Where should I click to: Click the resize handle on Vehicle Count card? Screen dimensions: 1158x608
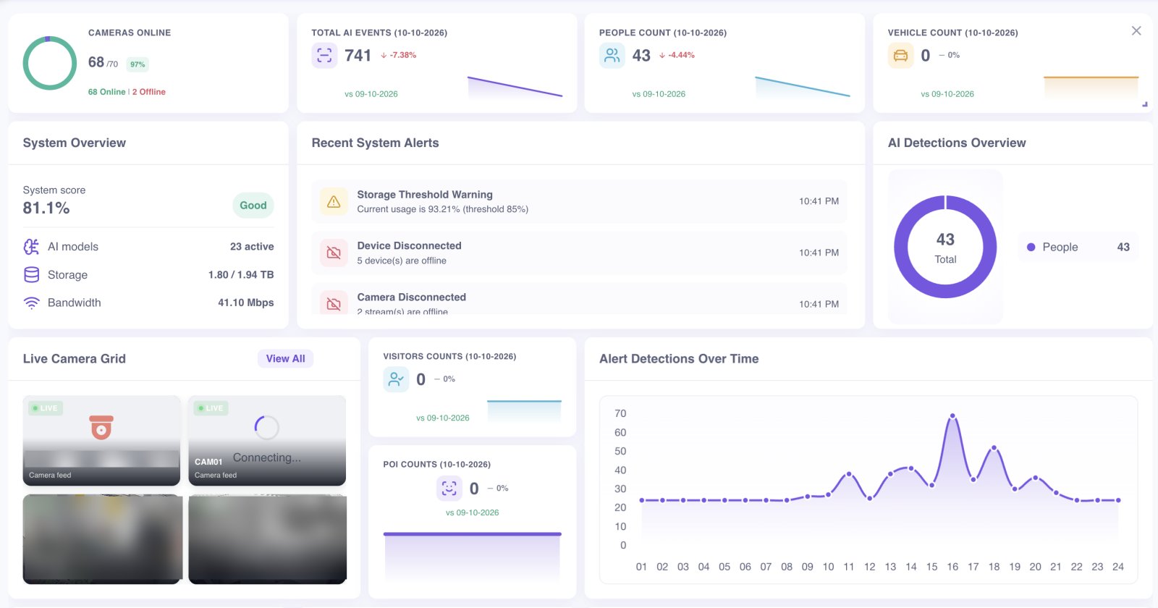point(1145,104)
